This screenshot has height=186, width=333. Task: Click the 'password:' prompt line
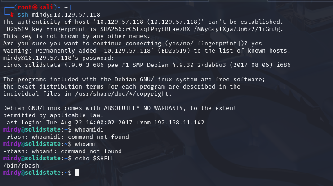coord(58,58)
